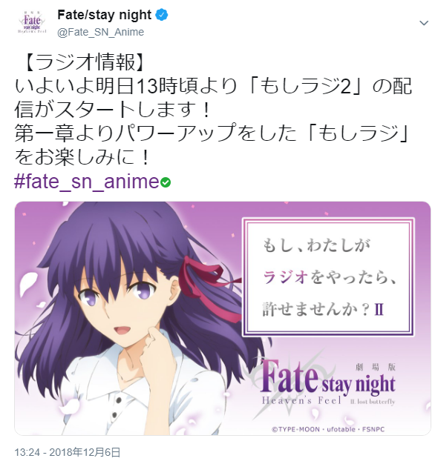Click the 劇場版 label above the logo
The width and height of the screenshot is (438, 464).
coord(376,367)
